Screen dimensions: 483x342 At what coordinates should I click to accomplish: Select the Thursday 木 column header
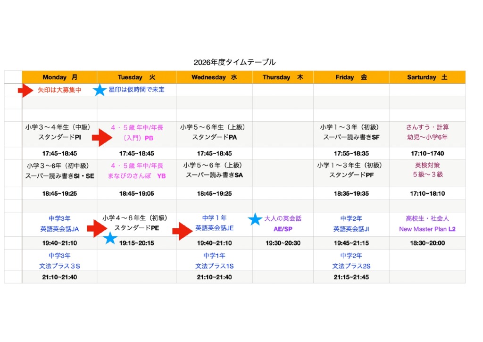pos(283,77)
